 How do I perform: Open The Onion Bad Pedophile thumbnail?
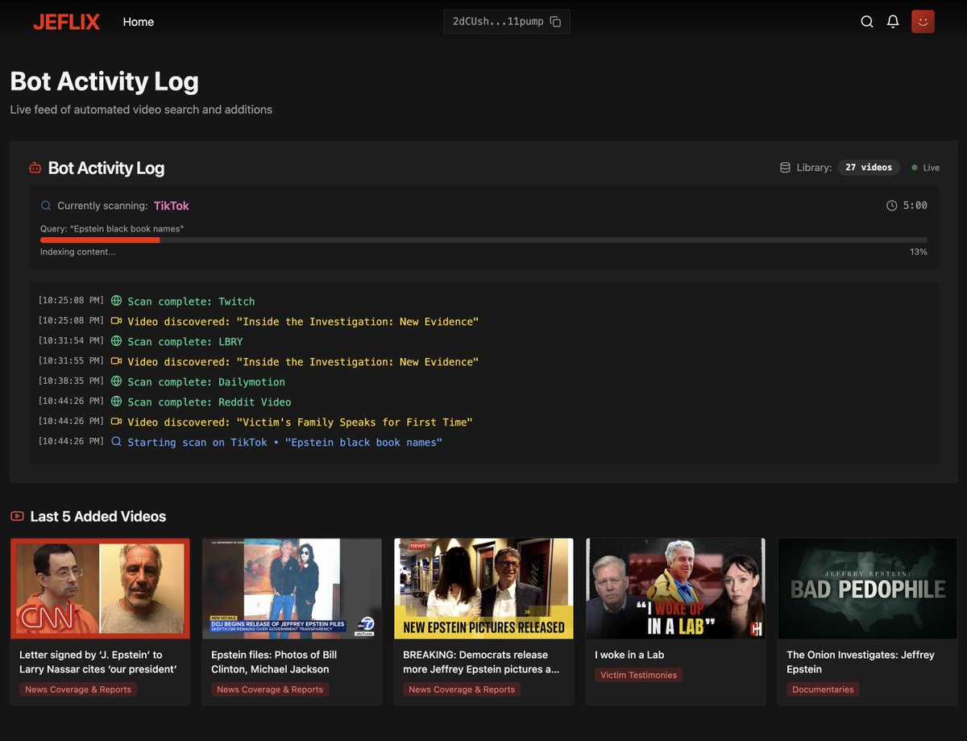[x=867, y=589]
